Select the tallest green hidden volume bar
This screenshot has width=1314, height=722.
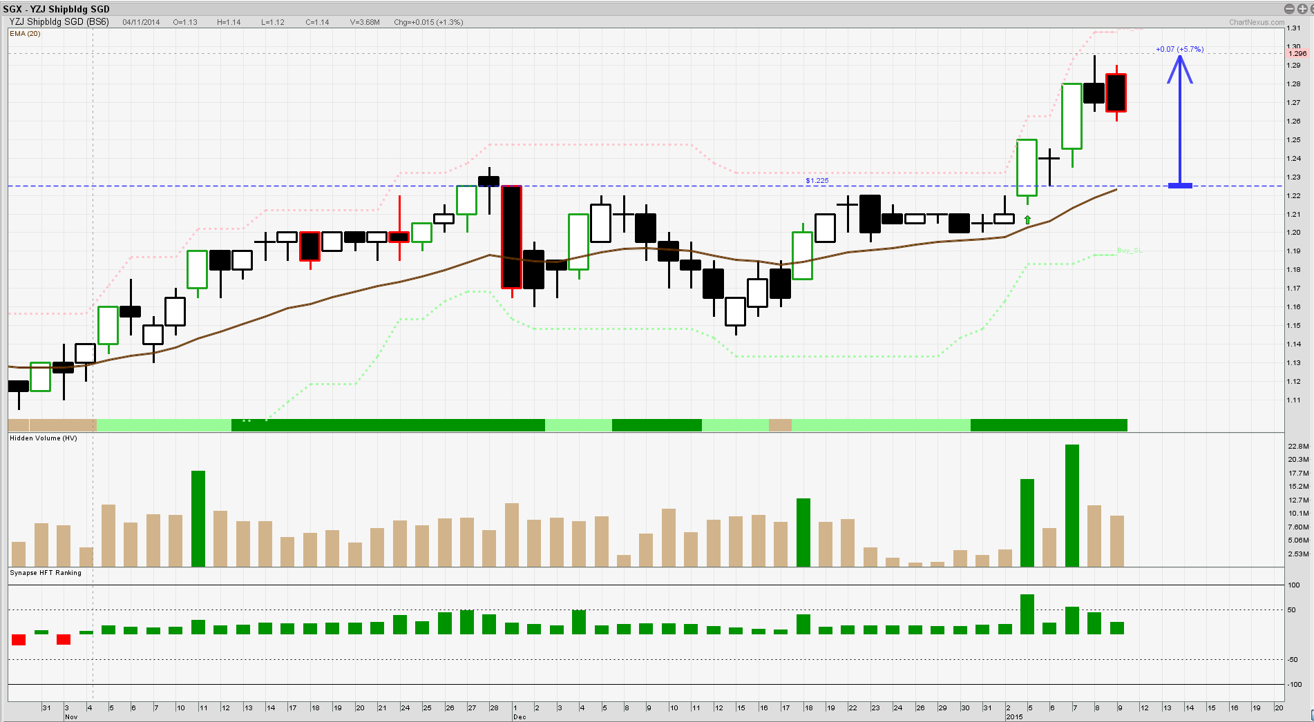pos(1072,505)
